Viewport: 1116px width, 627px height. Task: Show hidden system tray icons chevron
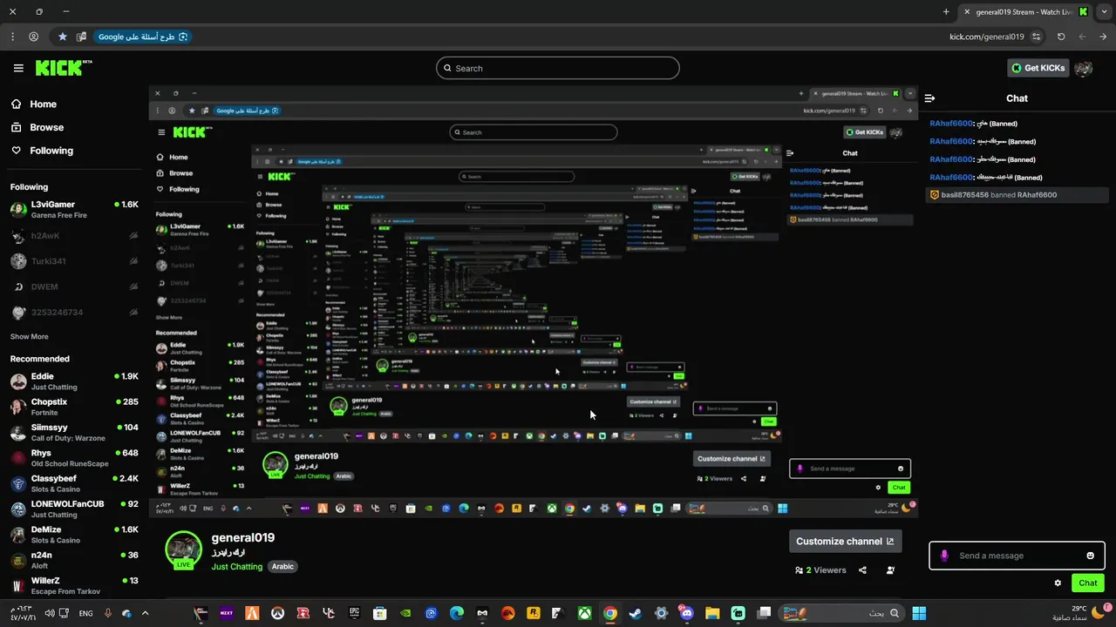click(x=146, y=613)
